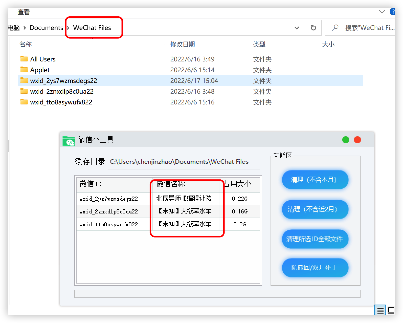Screen dimensions: 403x323
Task: Select WeChat Files breadcrumb segment
Action: point(92,28)
